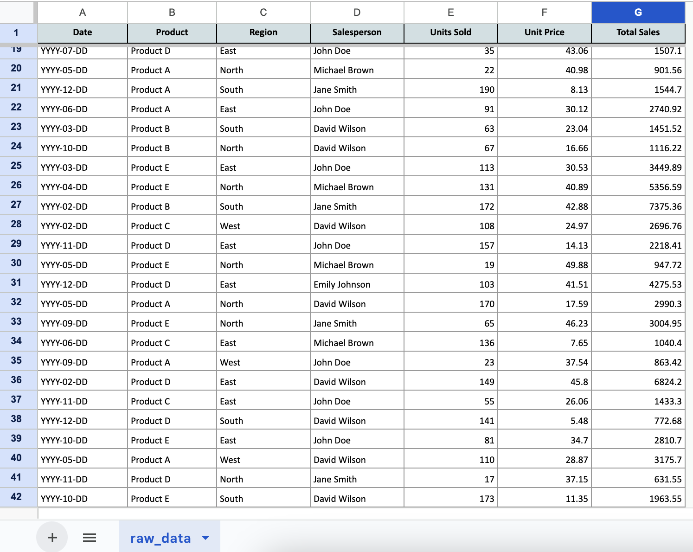Select column B header
The width and height of the screenshot is (693, 552).
coord(172,13)
